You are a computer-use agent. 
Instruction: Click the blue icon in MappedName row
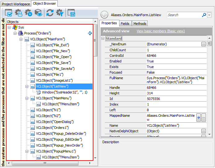(x=199, y=117)
